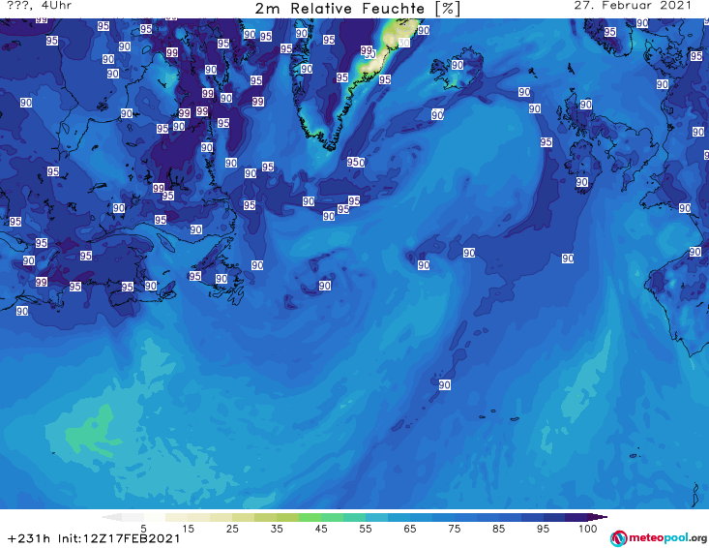Pick the darkest purple legend swatch before 100

(576, 517)
